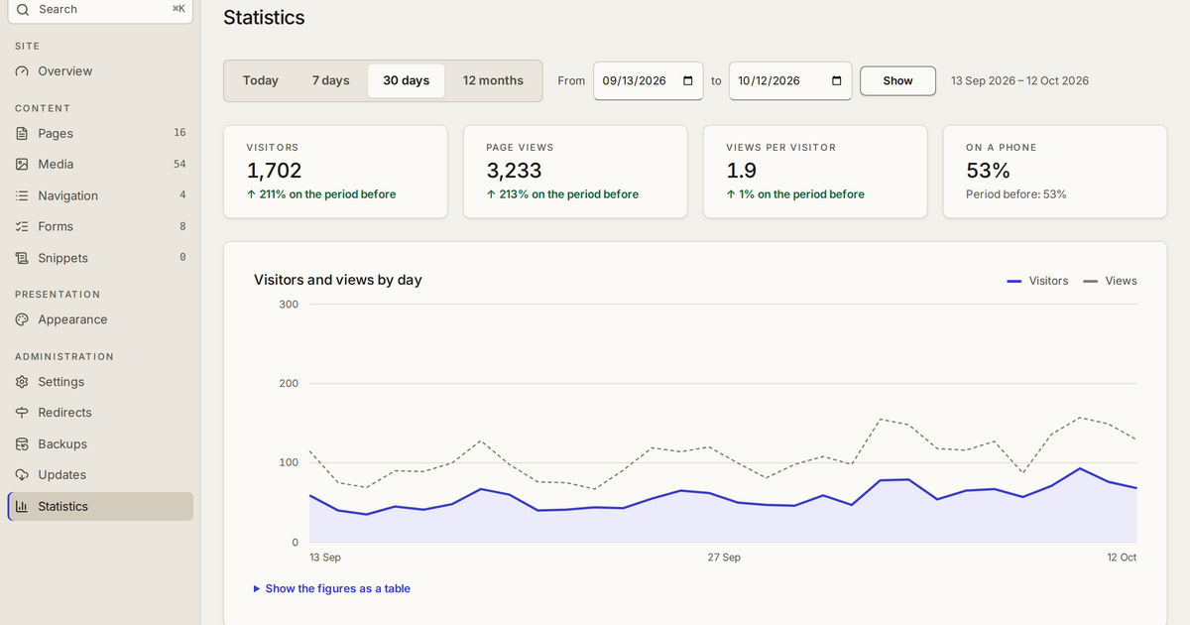Click the Redirects signpost icon
Screen dimensions: 1190x625
[23, 413]
